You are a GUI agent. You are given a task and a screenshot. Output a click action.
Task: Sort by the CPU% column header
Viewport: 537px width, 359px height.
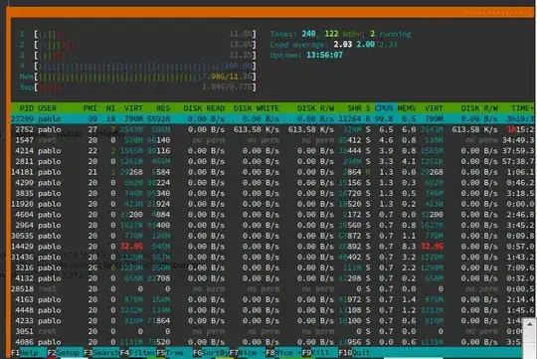tap(384, 108)
